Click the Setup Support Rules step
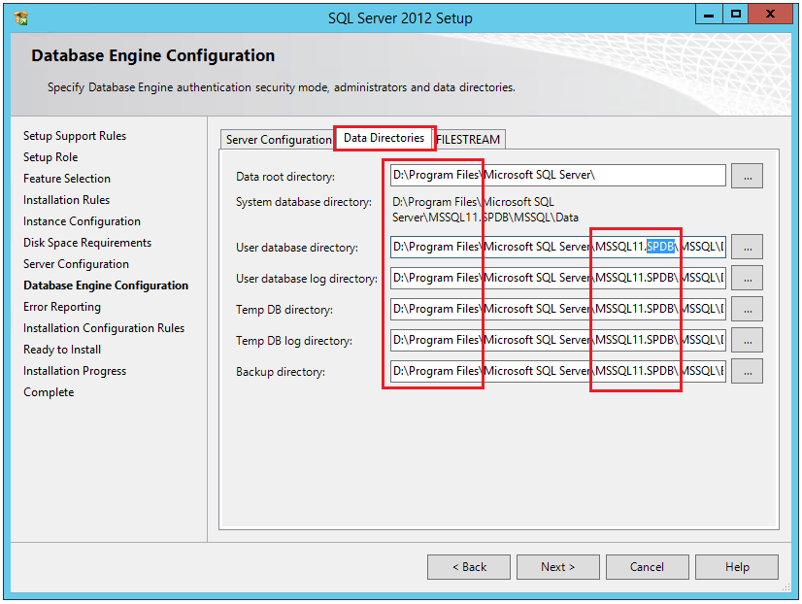 tap(75, 136)
